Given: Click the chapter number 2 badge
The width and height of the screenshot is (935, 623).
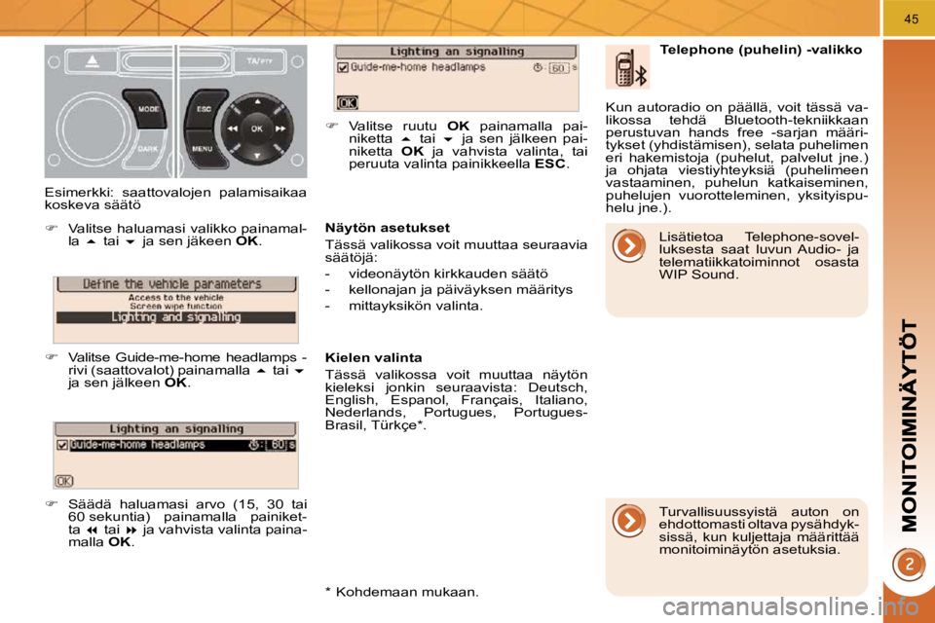Looking at the screenshot, I should pos(909,564).
